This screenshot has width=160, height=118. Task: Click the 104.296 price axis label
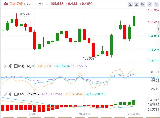coord(154,50)
